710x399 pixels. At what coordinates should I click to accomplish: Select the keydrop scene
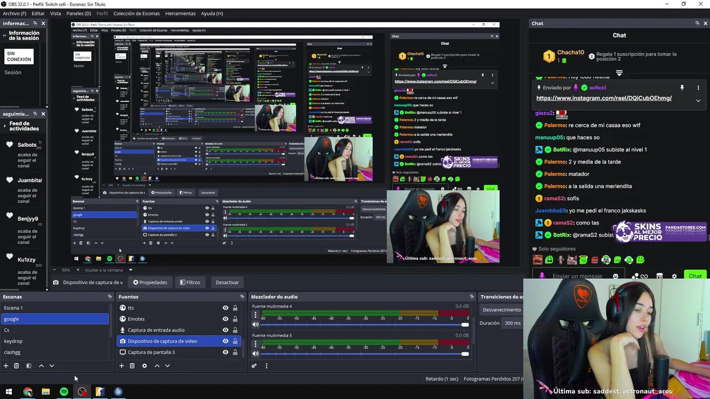coord(54,341)
